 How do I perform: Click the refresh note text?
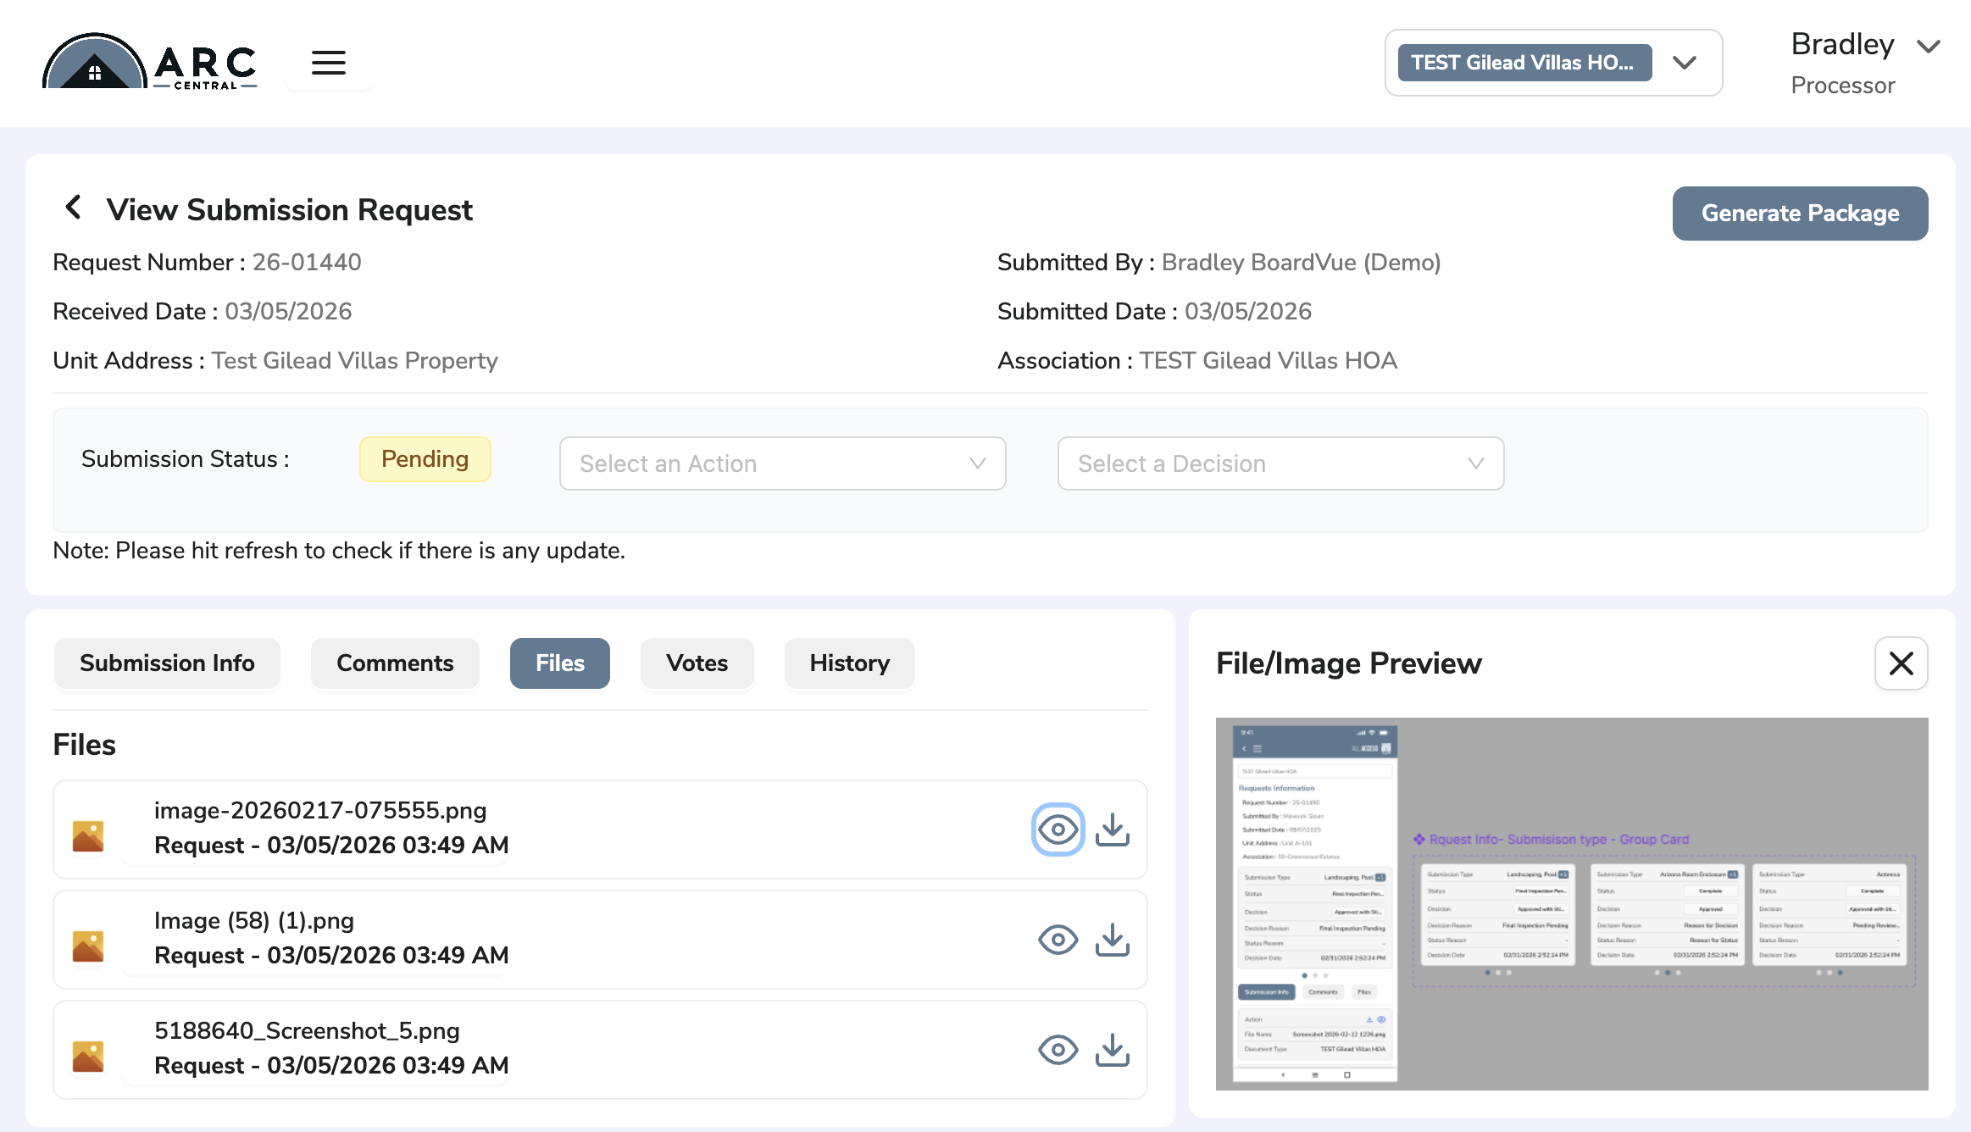[x=339, y=551]
